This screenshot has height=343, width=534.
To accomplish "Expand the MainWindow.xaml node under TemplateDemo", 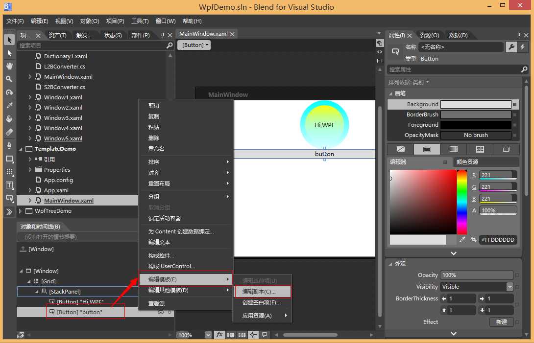I will tap(30, 201).
